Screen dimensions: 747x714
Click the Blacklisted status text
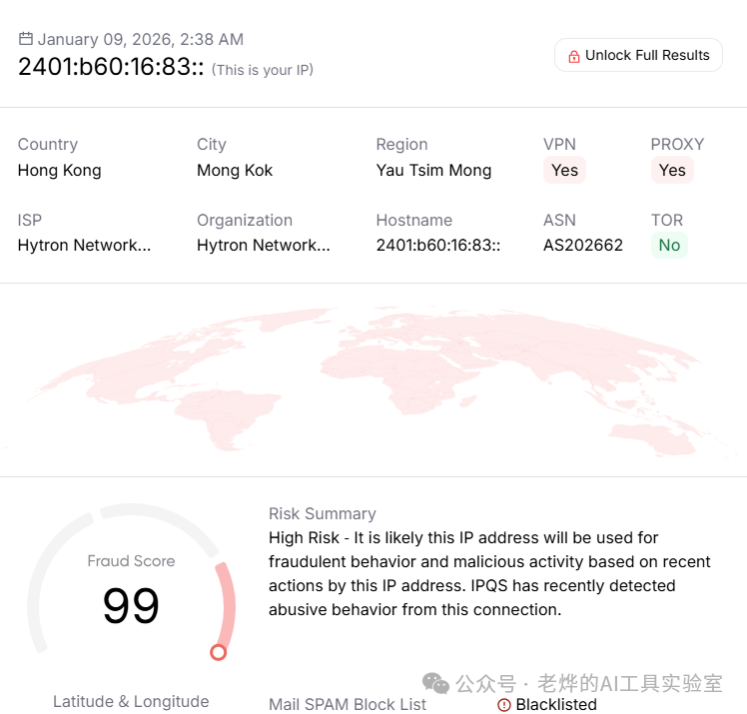556,705
